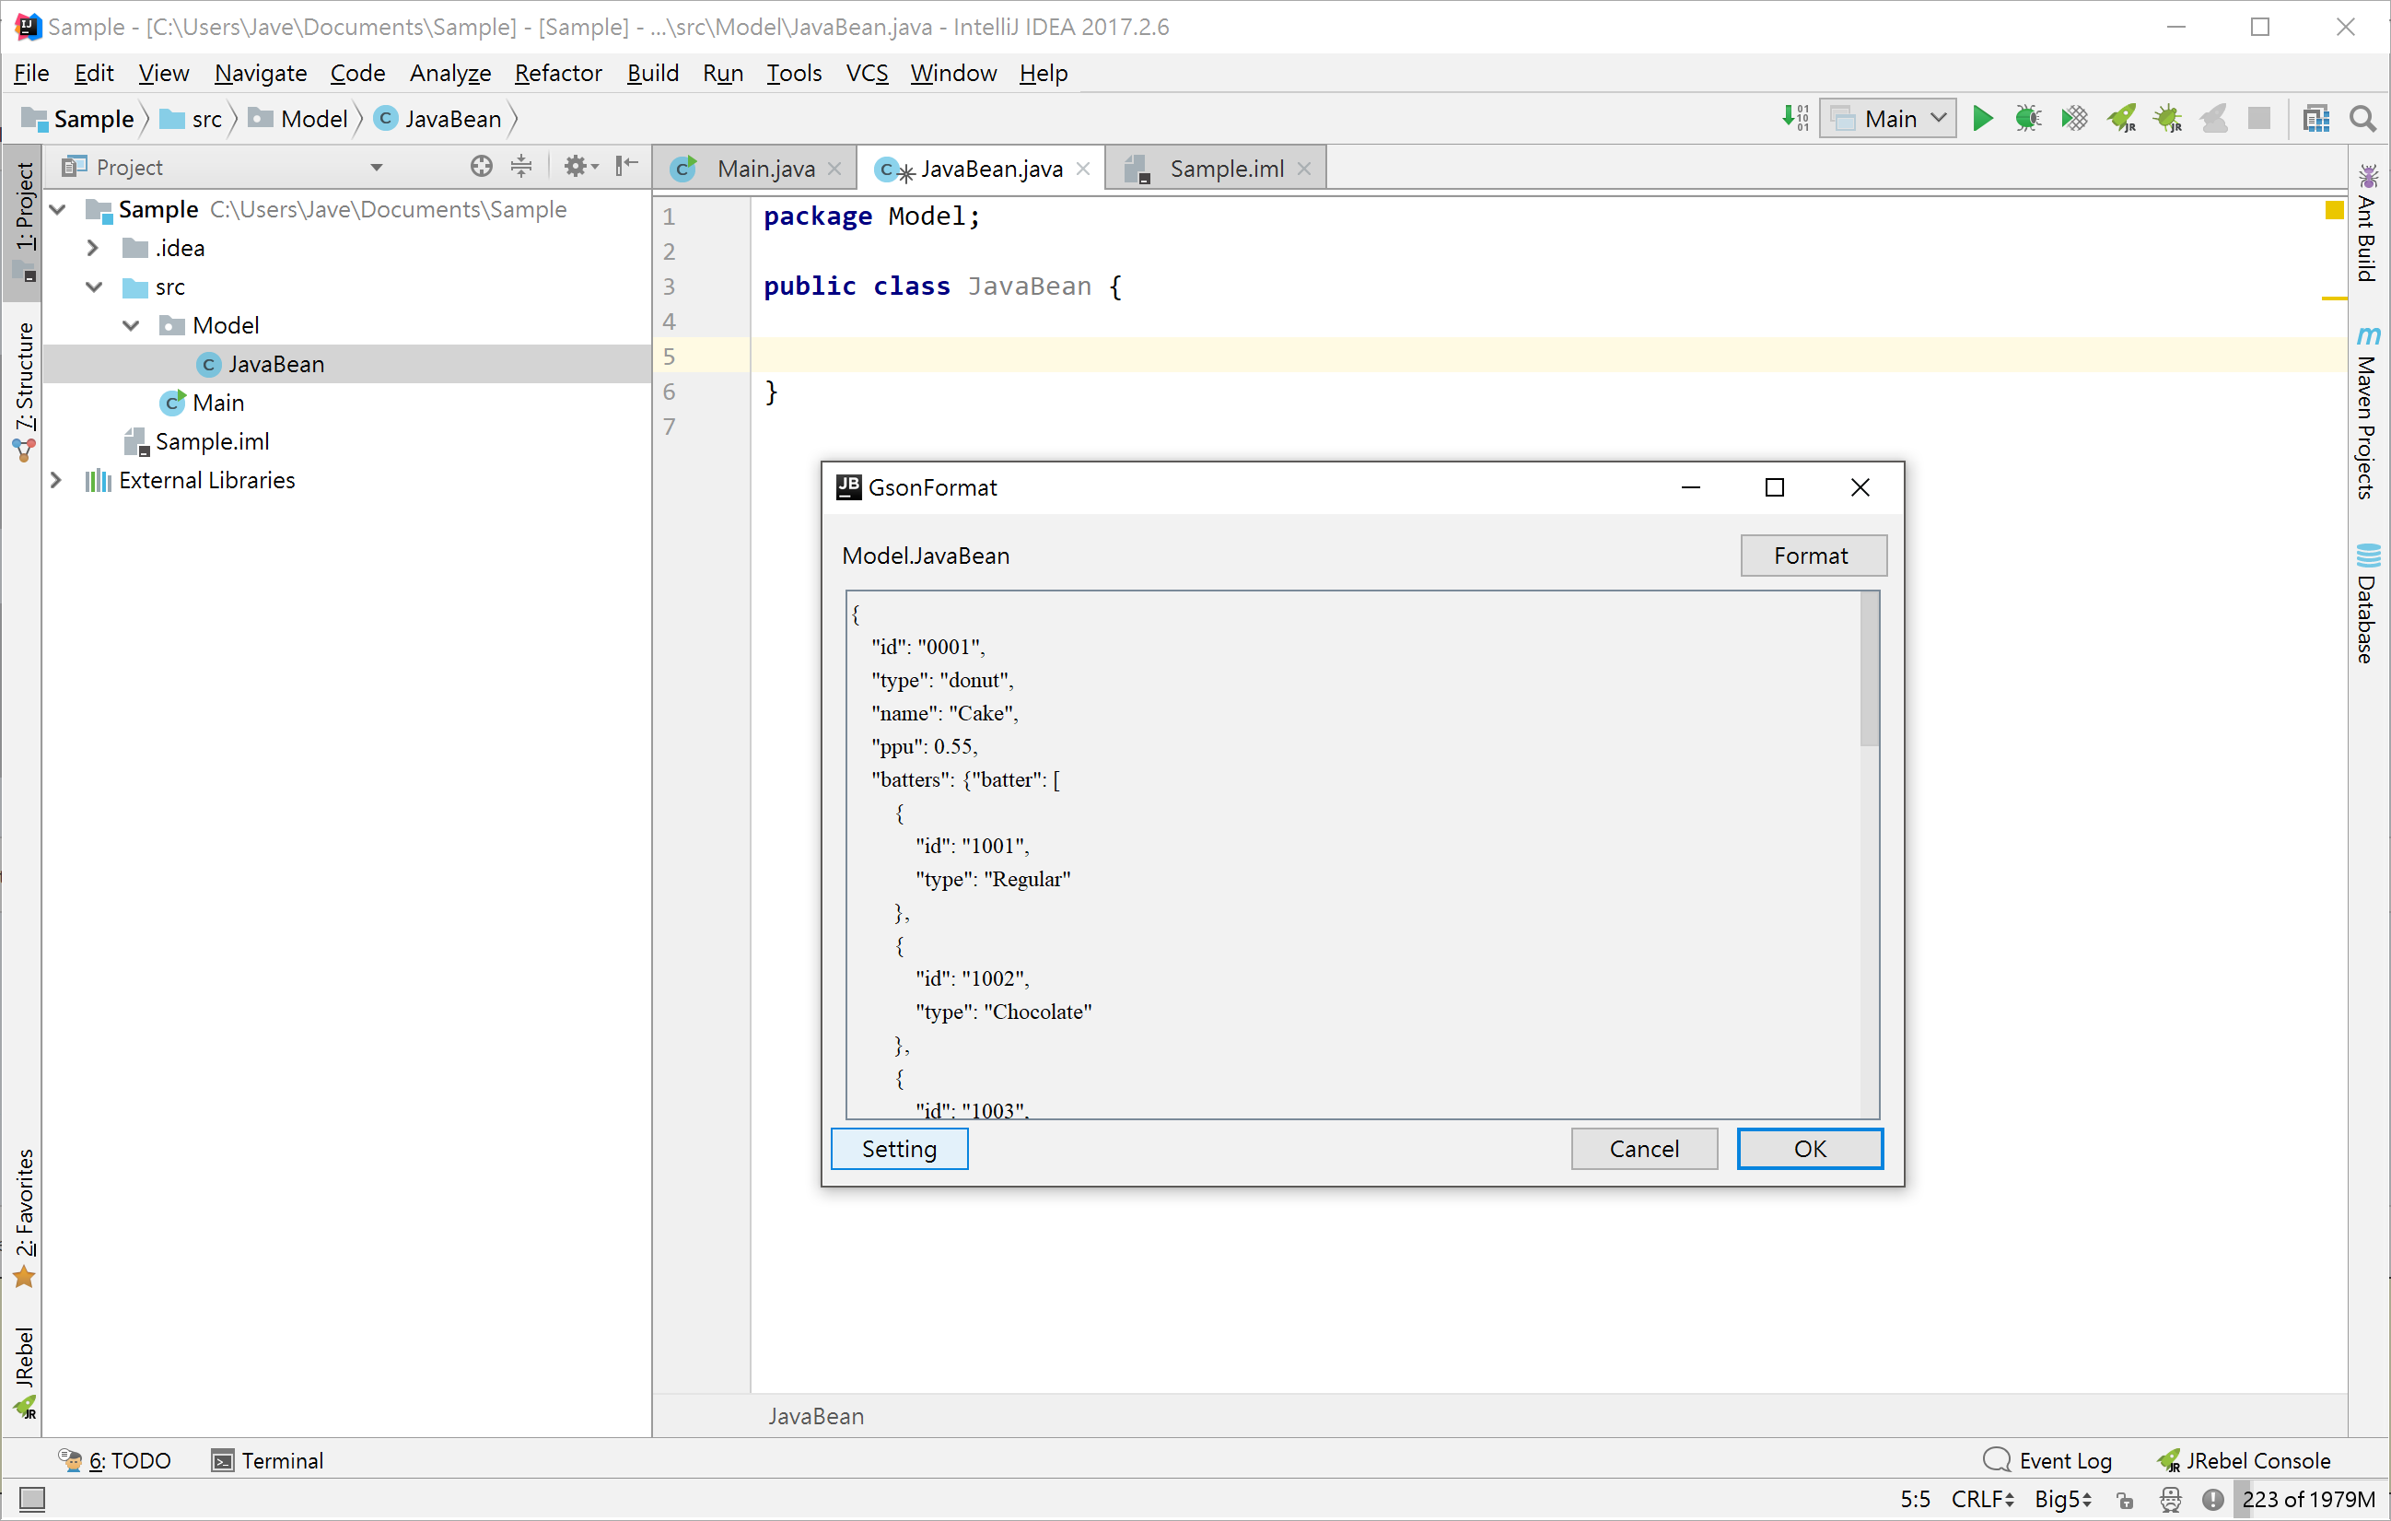Click the yellow inspection marker in editor gutter
Viewport: 2391px width, 1521px height.
point(2335,210)
